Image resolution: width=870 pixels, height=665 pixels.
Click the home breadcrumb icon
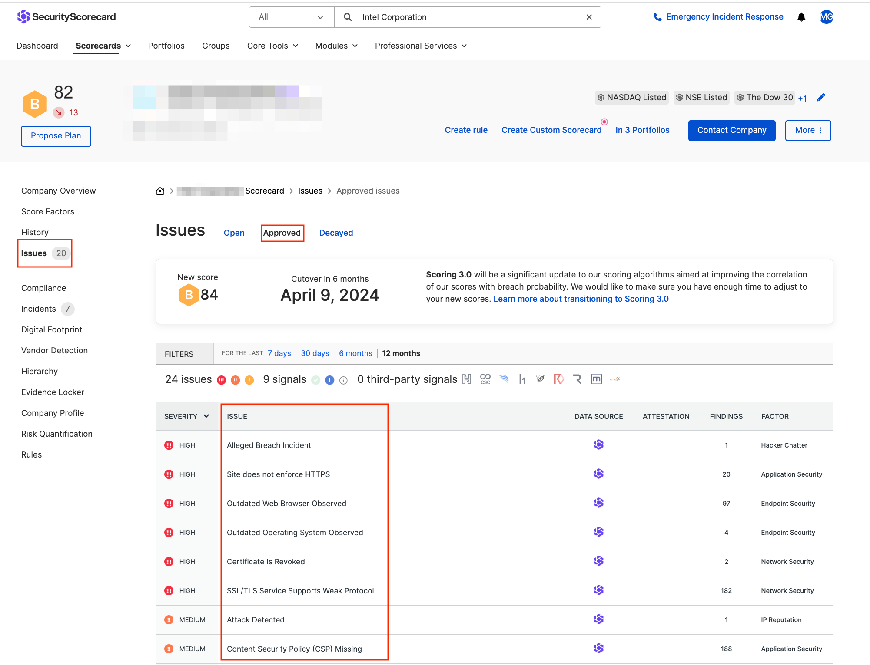pyautogui.click(x=160, y=191)
